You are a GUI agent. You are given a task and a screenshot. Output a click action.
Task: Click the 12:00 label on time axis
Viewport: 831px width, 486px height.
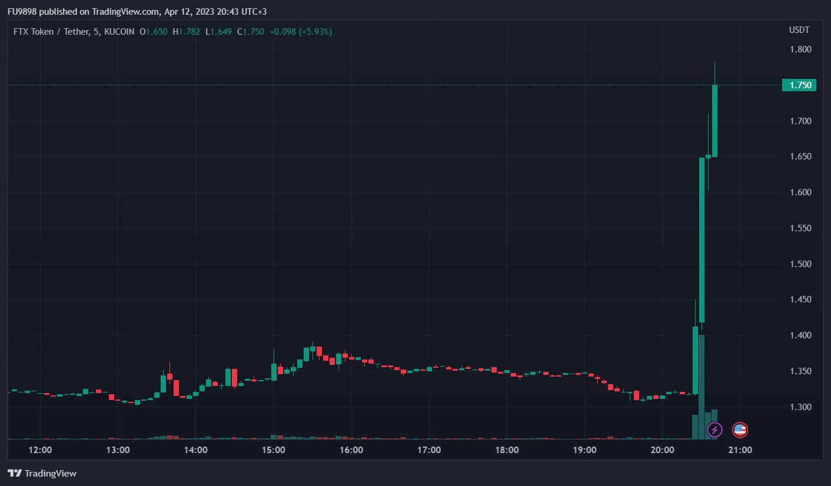[x=40, y=450]
